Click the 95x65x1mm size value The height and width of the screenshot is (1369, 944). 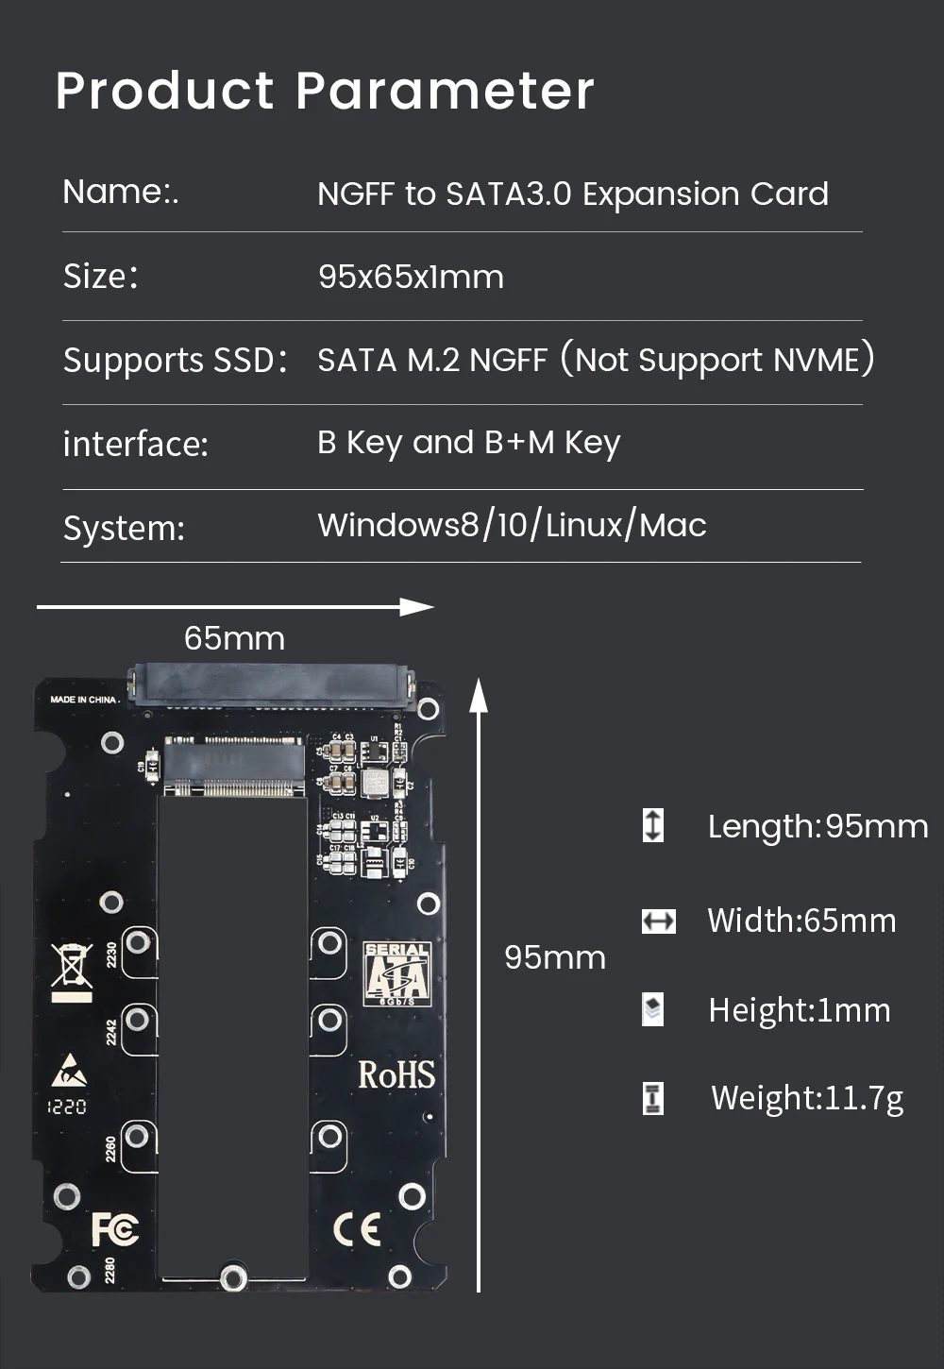pyautogui.click(x=411, y=277)
